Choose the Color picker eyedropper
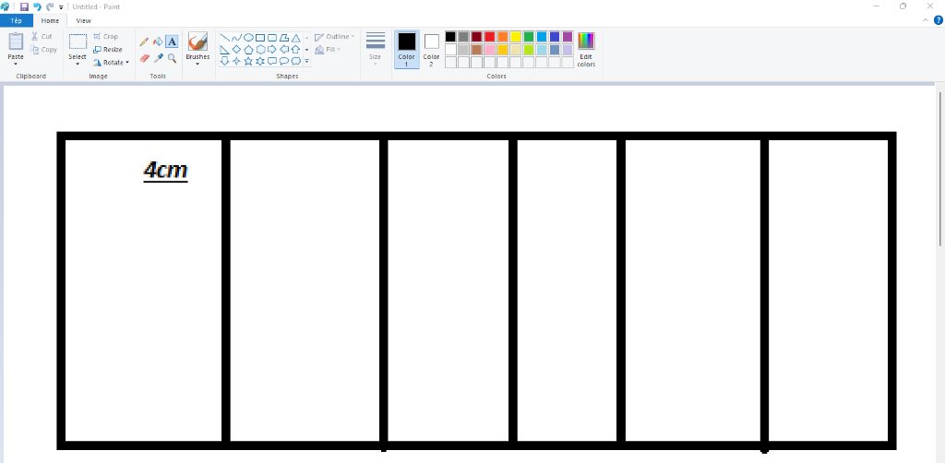This screenshot has height=463, width=945. click(158, 58)
